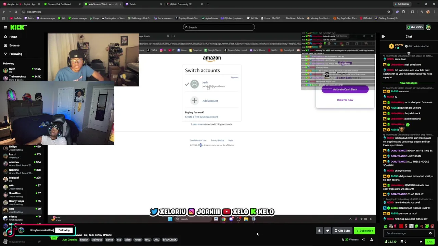Open the YouTube bookmark

point(16,18)
